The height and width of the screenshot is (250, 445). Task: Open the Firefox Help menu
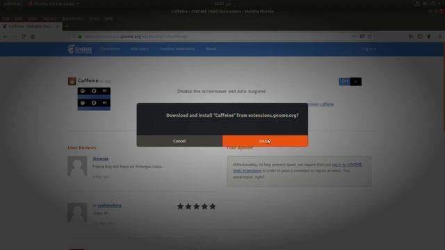[x=108, y=19]
